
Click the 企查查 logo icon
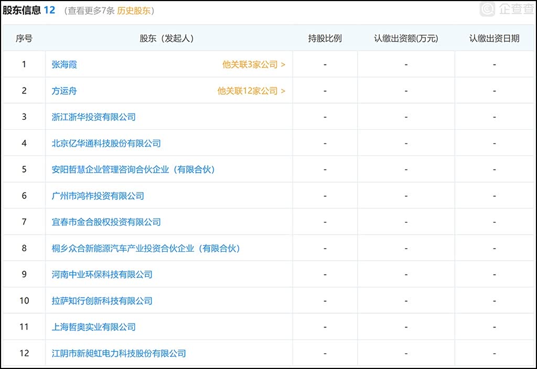(488, 9)
